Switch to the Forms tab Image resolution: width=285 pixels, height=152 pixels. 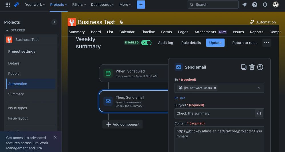pyautogui.click(x=166, y=32)
